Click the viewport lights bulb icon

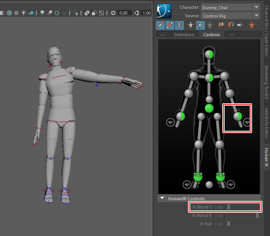[24, 13]
